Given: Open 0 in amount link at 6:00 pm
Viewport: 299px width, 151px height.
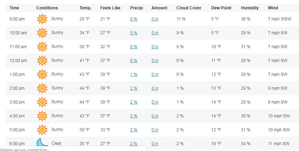Looking at the screenshot, I should 155,144.
